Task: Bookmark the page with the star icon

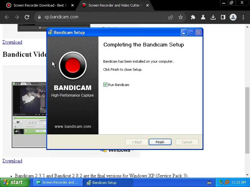Action: pos(181,17)
